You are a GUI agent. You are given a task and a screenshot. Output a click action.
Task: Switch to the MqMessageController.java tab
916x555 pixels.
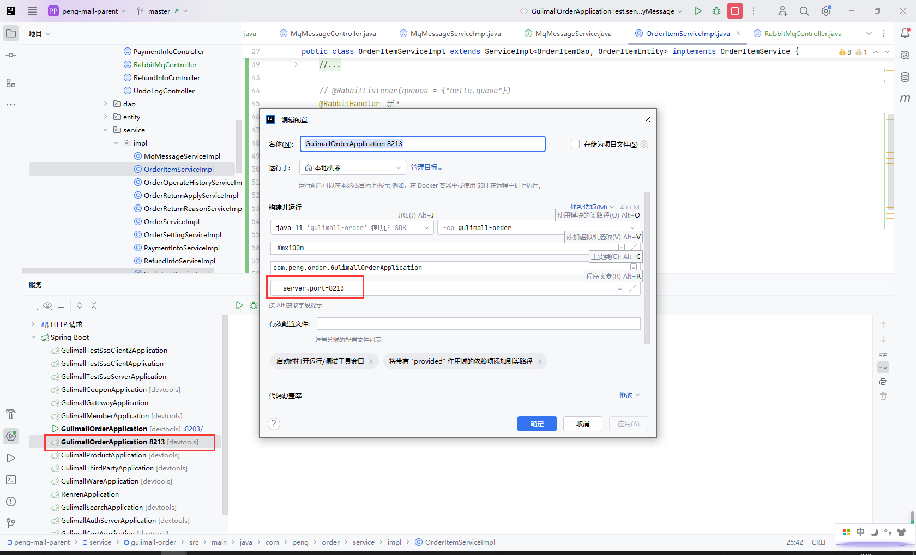[x=328, y=33]
